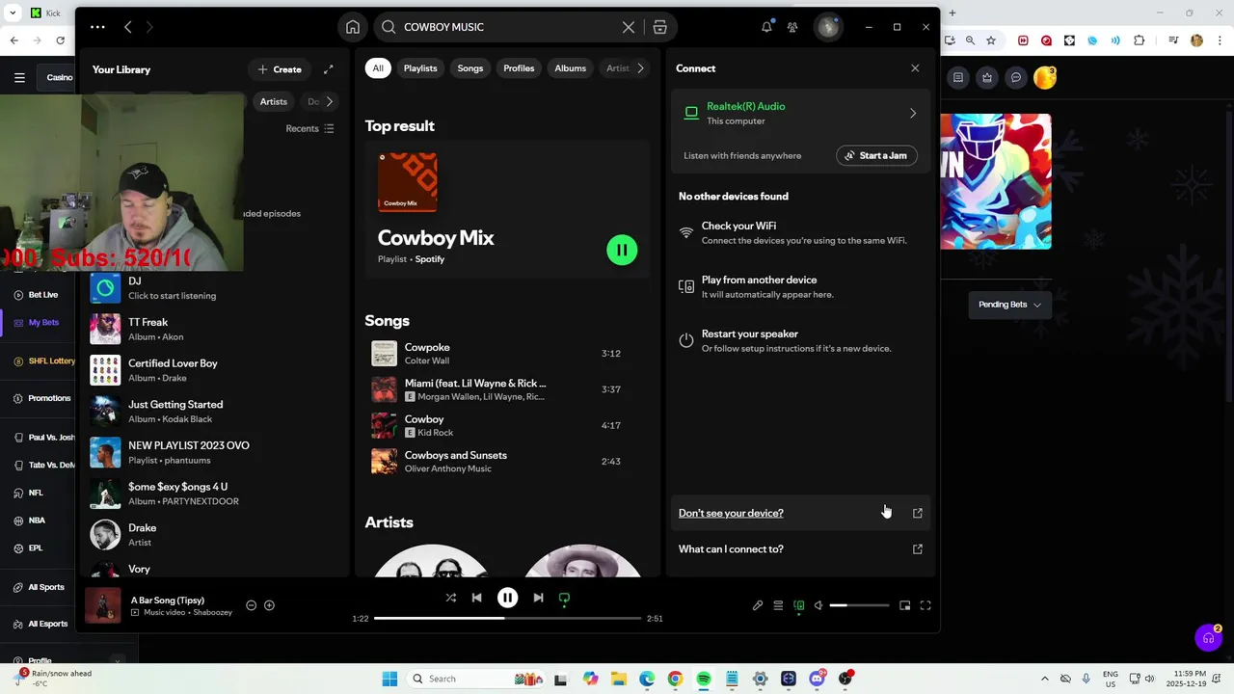This screenshot has width=1234, height=694.
Task: Open Spotify notifications bell
Action: point(766,27)
